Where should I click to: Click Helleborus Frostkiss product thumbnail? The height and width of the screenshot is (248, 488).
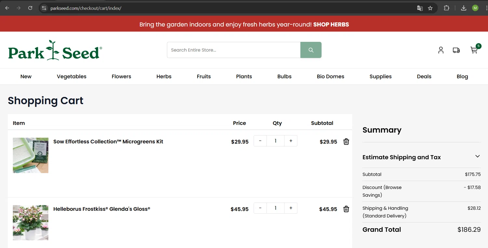tap(31, 222)
